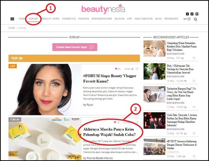Click comment bubble on Beauty Vlogger topic

pos(116,69)
